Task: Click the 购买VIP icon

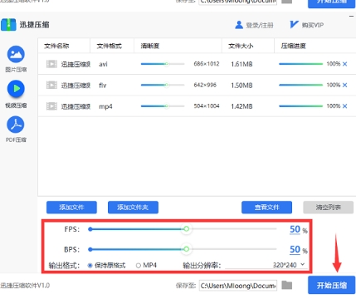Action: [x=294, y=25]
